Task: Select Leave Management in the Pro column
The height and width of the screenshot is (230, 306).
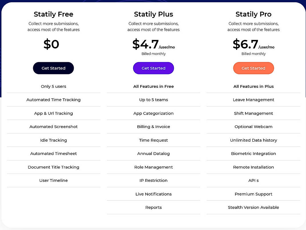Action: pyautogui.click(x=253, y=100)
